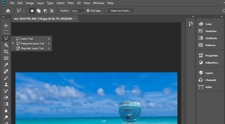
Task: Toggle the Anti-alias checkbox
Action: click(88, 11)
